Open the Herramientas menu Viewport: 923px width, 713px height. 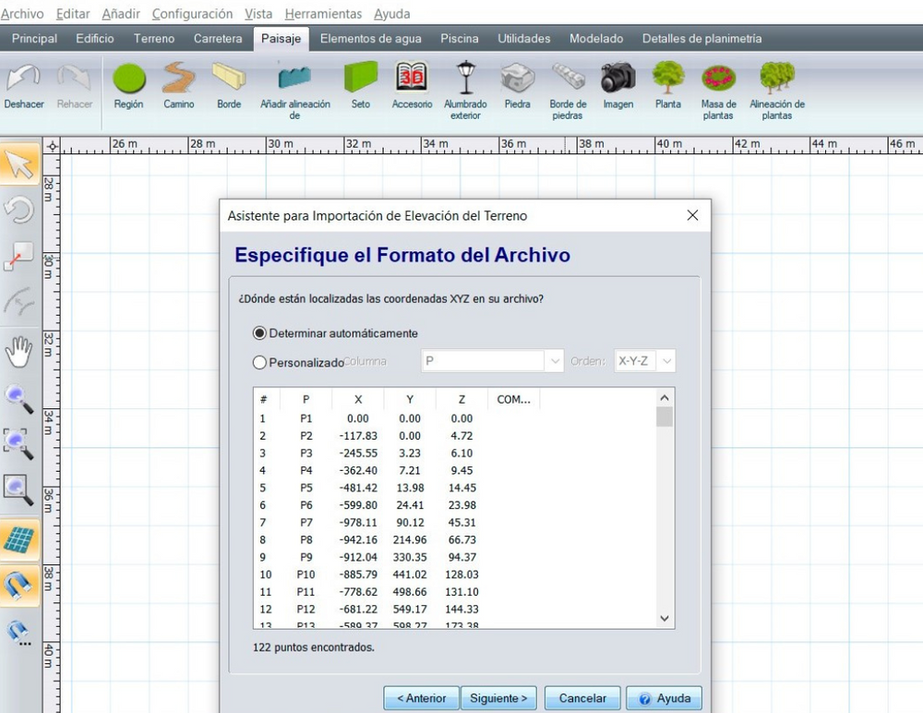[x=323, y=14]
